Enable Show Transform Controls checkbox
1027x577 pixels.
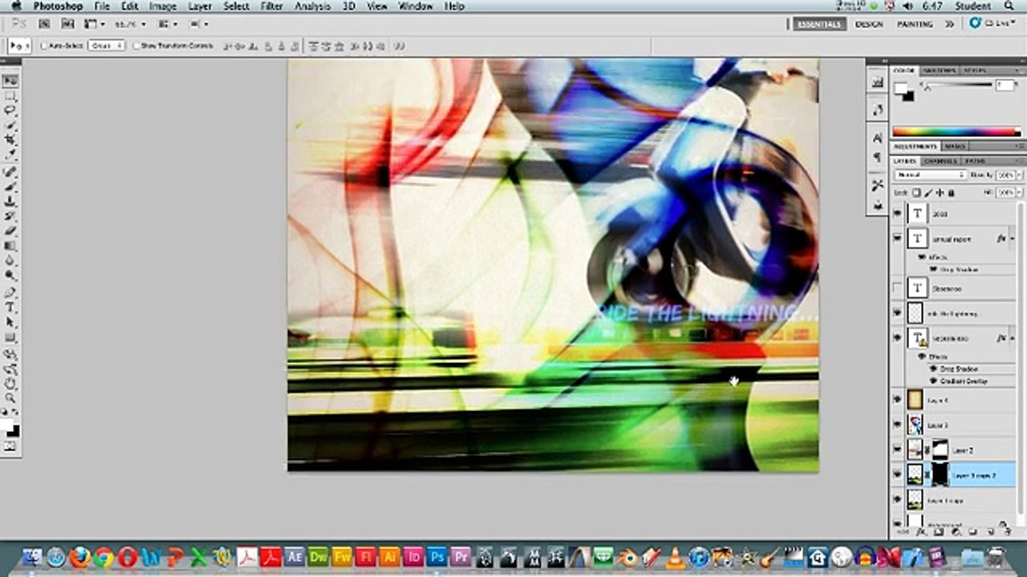[x=137, y=46]
